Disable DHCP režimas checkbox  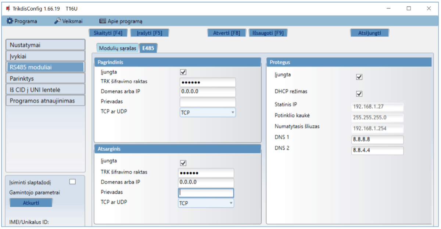[x=359, y=94]
